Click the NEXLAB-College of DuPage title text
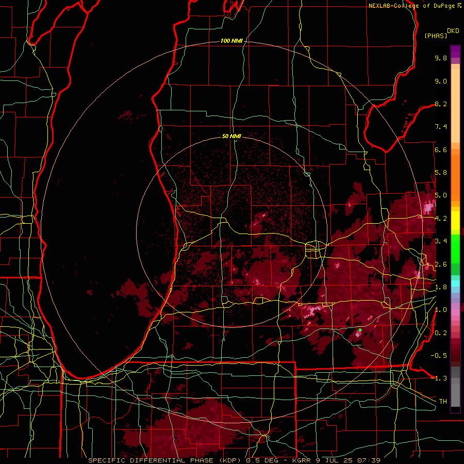Image resolution: width=464 pixels, height=464 pixels. point(412,6)
